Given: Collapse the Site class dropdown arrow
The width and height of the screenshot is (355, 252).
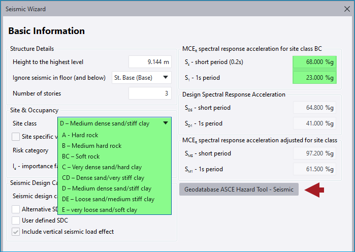Looking at the screenshot, I should click(x=166, y=123).
